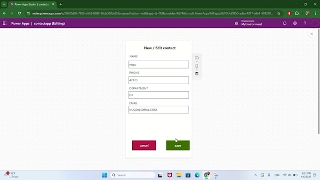
Task: Open the Chrome three-dot menu
Action: (315, 13)
